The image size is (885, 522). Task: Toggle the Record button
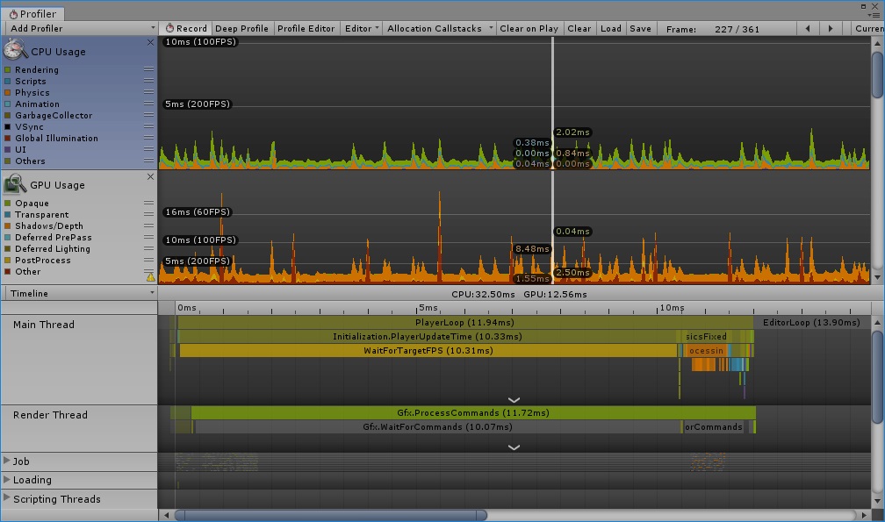(185, 28)
